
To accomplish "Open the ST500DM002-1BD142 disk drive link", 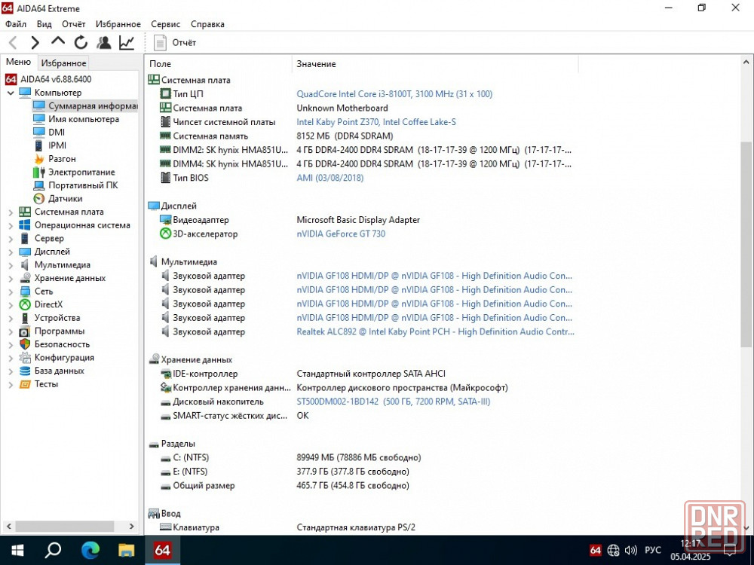I will (x=394, y=402).
